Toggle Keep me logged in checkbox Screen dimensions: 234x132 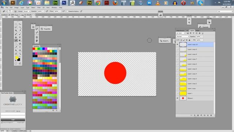click(2, 122)
